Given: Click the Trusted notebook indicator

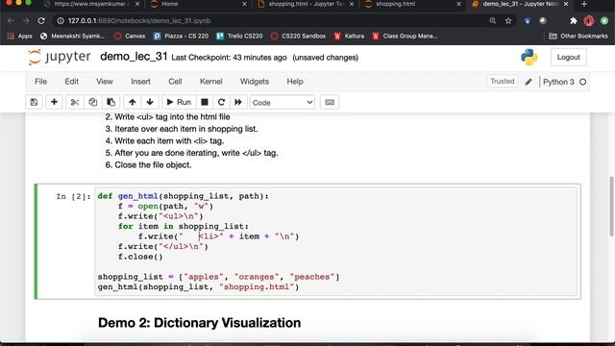Looking at the screenshot, I should (x=502, y=81).
